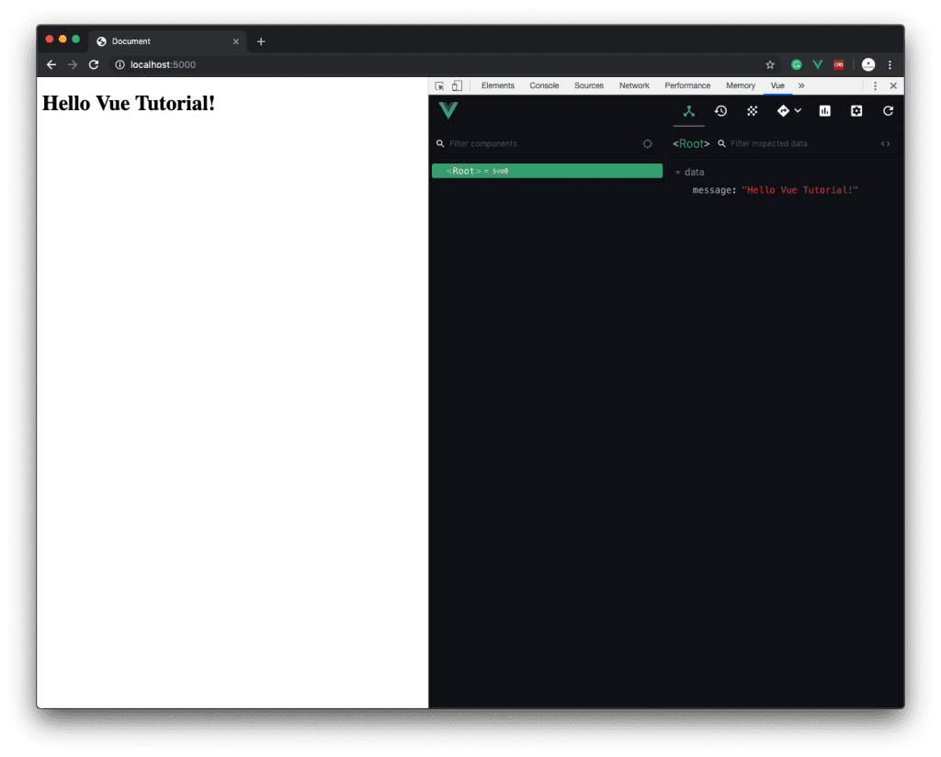Click the browser forward arrow
This screenshot has height=757, width=941.
click(x=73, y=65)
